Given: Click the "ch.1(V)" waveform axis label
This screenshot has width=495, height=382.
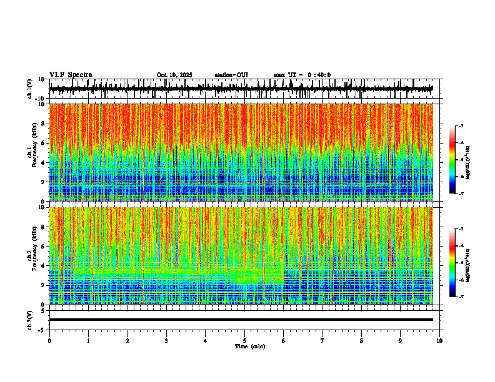Looking at the screenshot, I should [x=30, y=89].
